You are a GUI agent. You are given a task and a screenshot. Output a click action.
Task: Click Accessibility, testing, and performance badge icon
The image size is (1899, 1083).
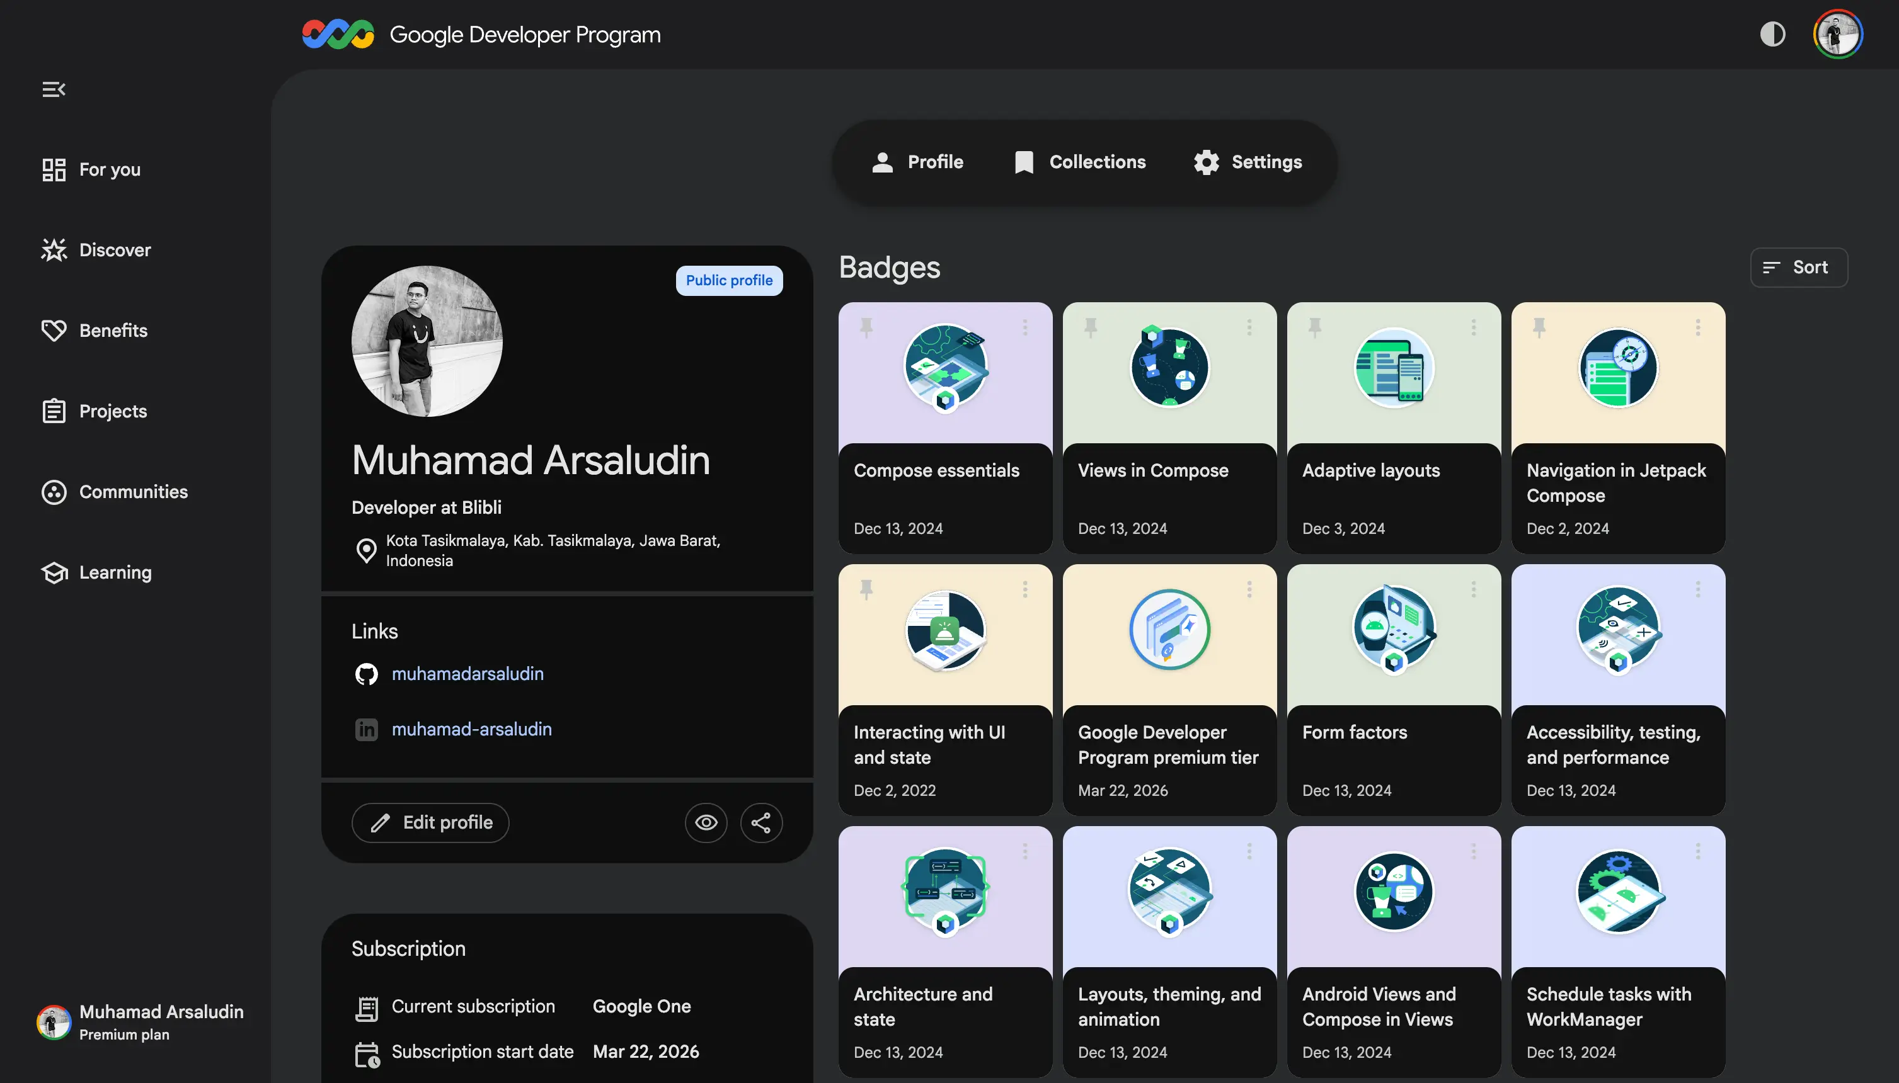tap(1618, 630)
